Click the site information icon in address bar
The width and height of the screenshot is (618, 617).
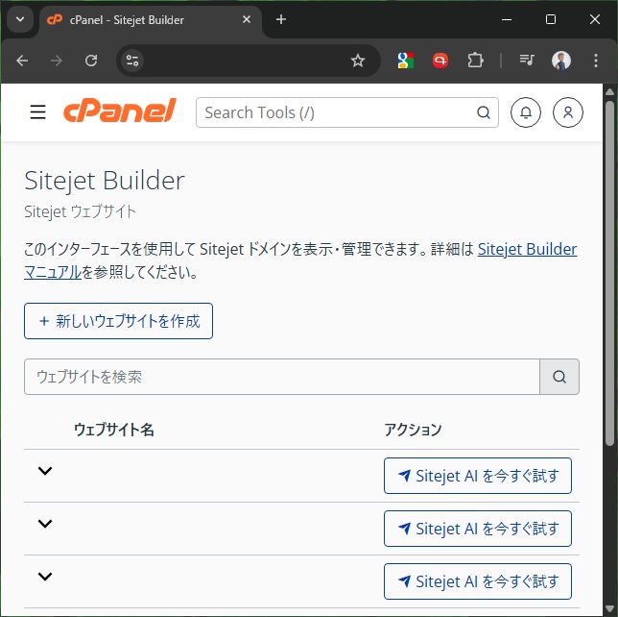point(133,61)
